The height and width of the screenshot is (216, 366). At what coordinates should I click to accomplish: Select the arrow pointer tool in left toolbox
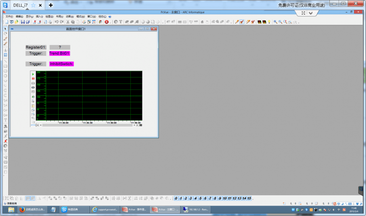(5, 29)
